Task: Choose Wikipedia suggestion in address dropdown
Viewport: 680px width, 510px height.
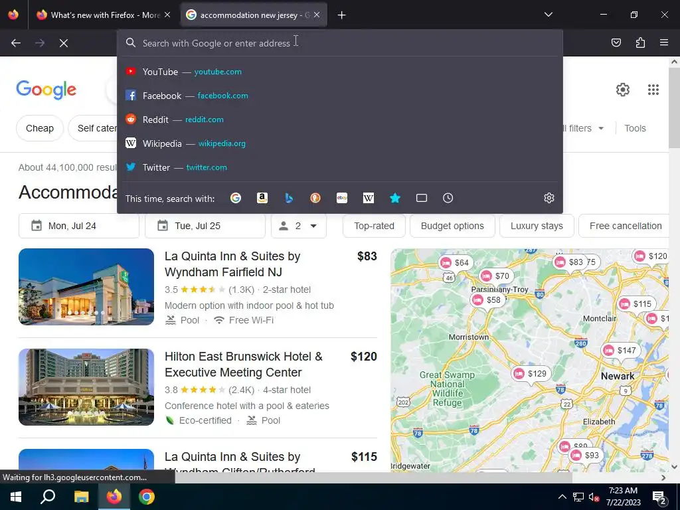Action: coord(340,143)
